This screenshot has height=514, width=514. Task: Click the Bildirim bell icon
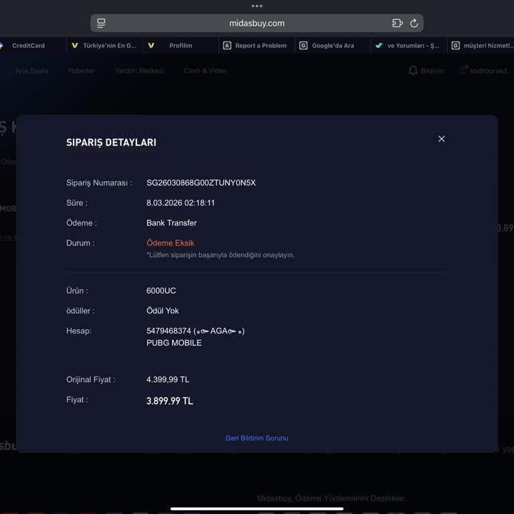click(413, 71)
